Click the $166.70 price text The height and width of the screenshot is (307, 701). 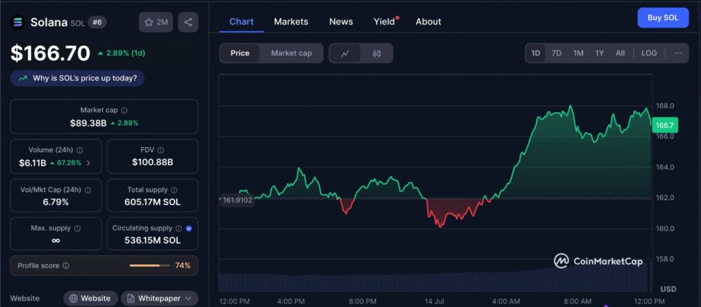51,53
